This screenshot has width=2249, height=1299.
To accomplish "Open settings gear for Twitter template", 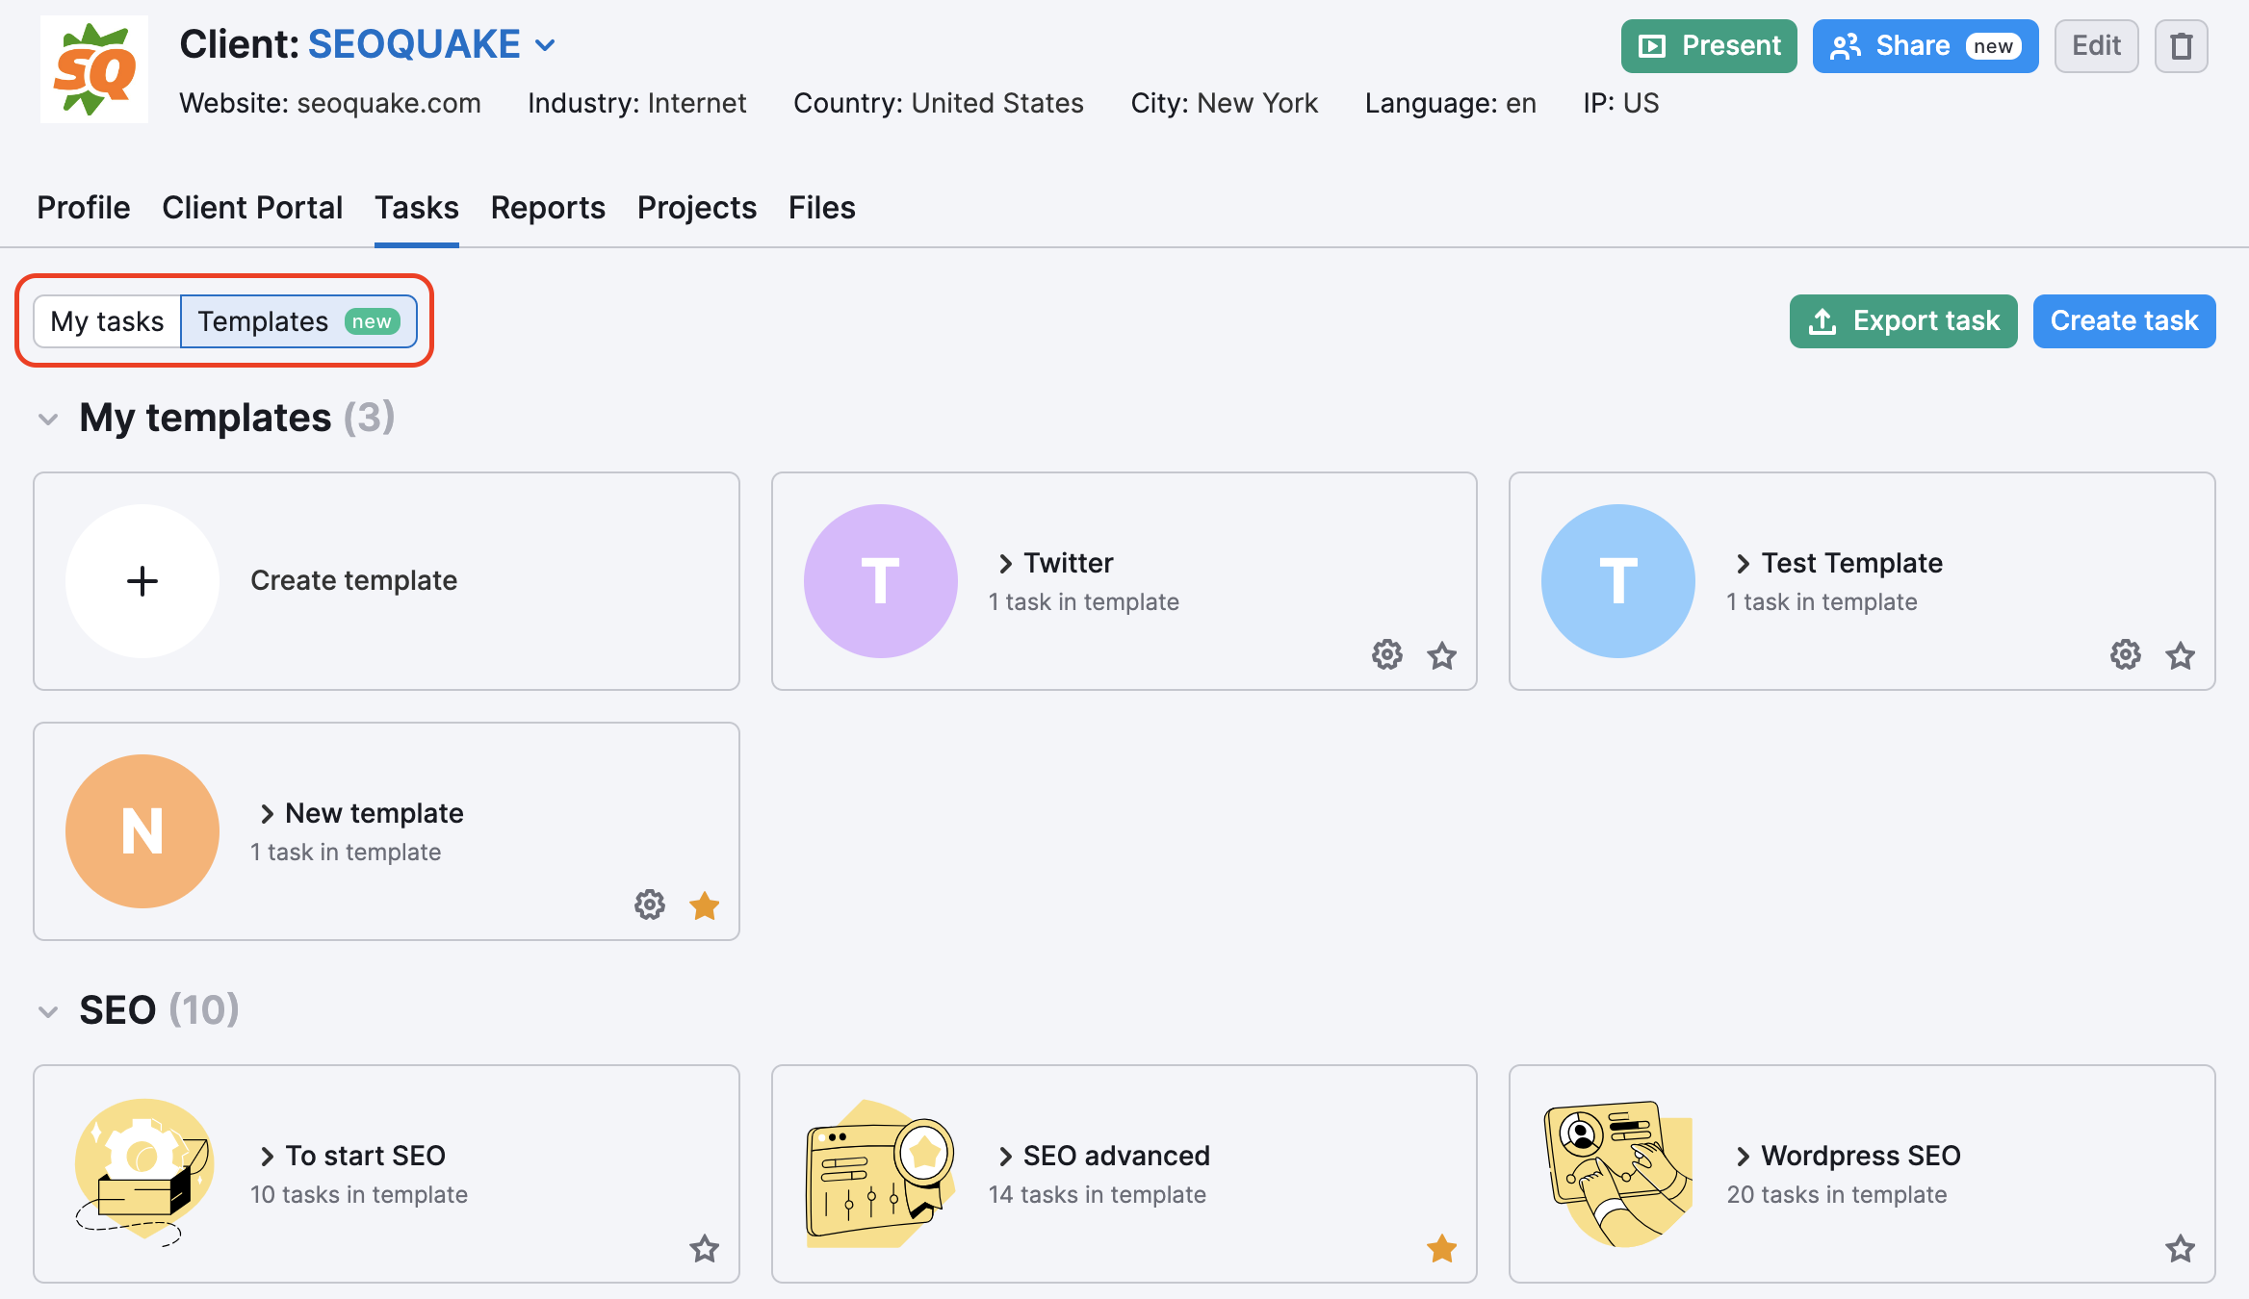I will click(x=1387, y=654).
